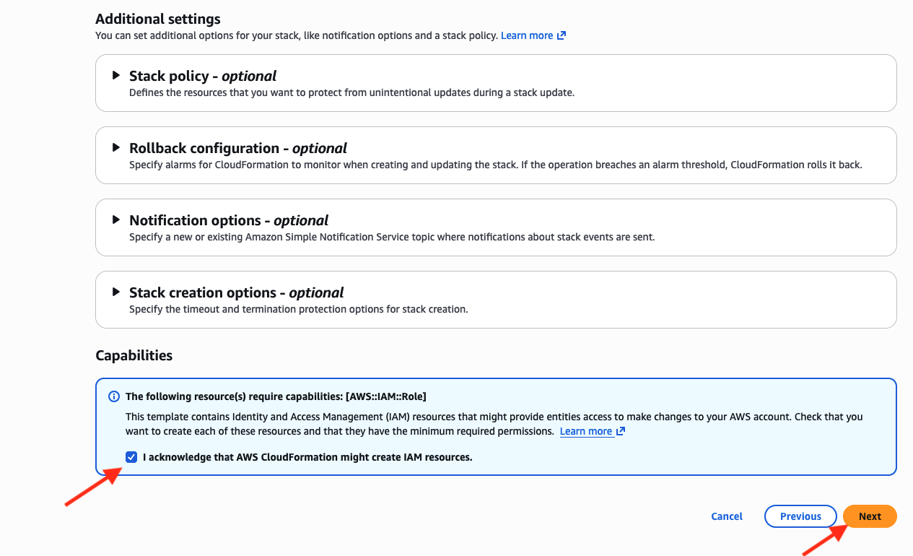
Task: Click the 'I acknowledge that AWS CloudFormation' label
Action: pyautogui.click(x=307, y=457)
